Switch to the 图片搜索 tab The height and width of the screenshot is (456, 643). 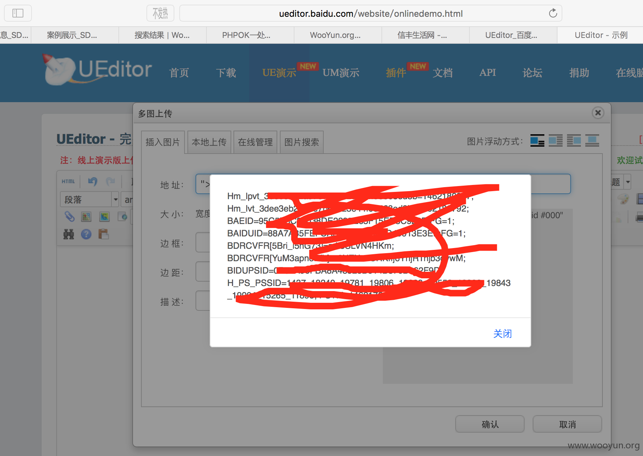coord(301,142)
